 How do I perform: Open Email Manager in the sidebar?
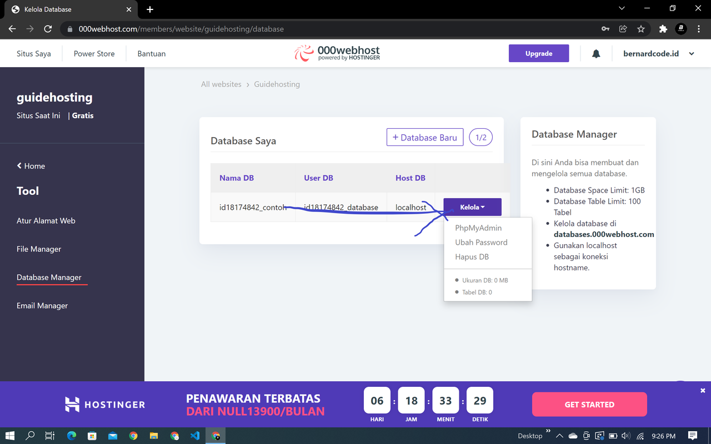click(42, 305)
